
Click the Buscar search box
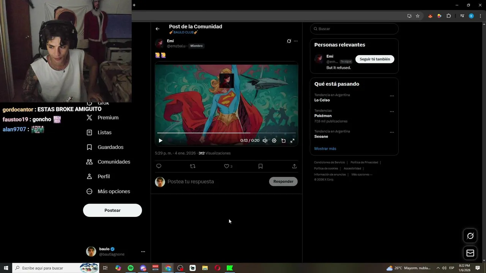pos(354,29)
